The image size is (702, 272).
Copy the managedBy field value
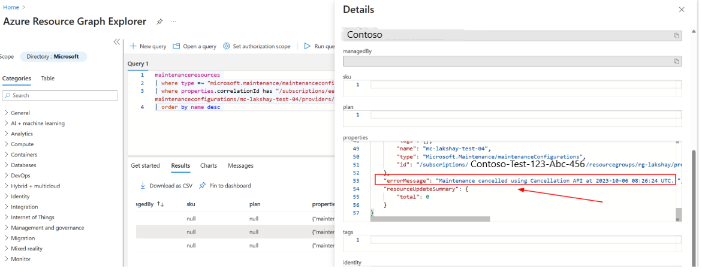click(677, 61)
